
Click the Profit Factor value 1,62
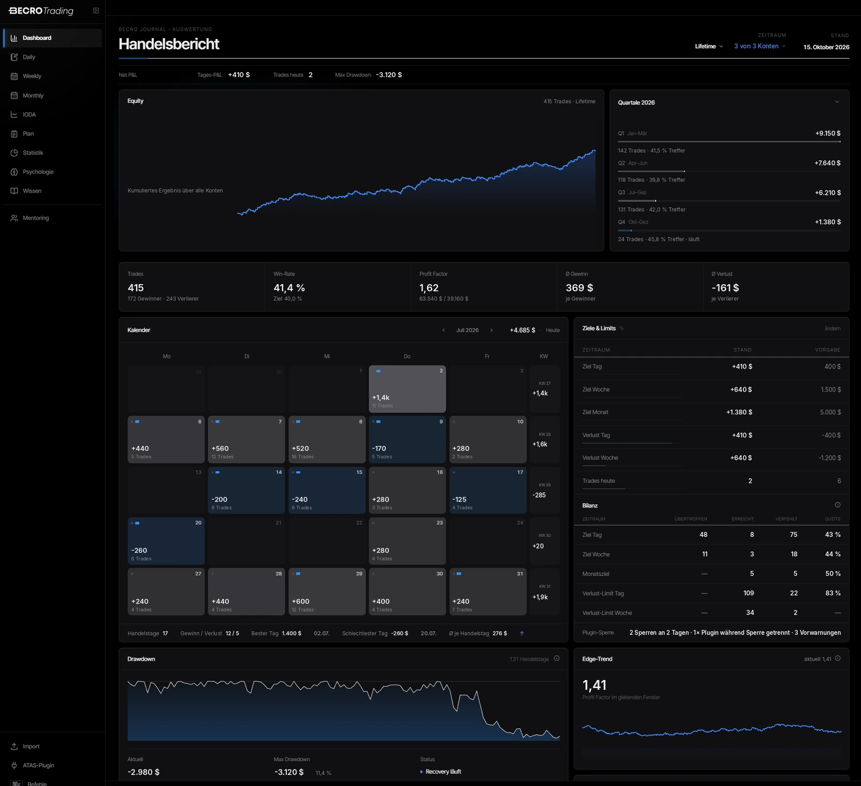[x=429, y=288]
